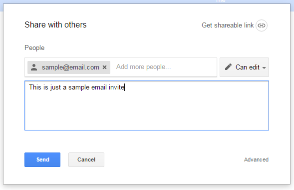Click the person avatar icon in email chip
Viewport: 294px width, 190px height.
pyautogui.click(x=34, y=67)
